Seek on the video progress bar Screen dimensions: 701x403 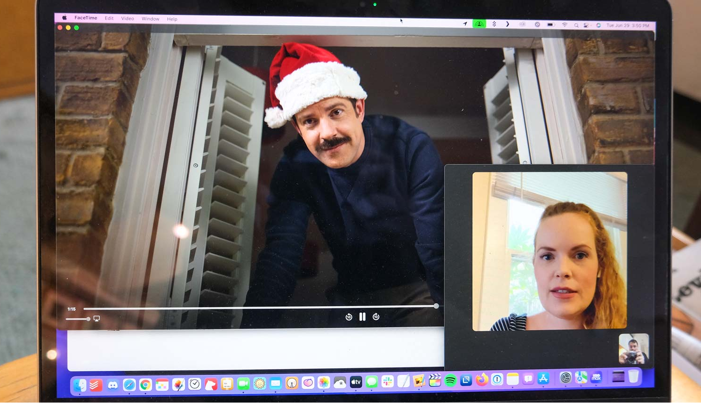pyautogui.click(x=261, y=307)
